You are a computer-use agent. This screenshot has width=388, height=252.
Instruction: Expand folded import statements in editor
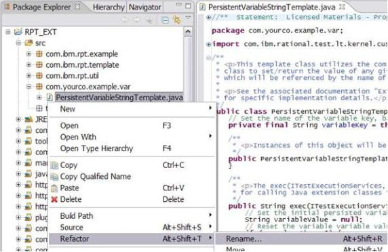pos(209,44)
